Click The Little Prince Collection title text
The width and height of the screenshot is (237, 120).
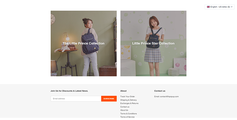point(83,43)
